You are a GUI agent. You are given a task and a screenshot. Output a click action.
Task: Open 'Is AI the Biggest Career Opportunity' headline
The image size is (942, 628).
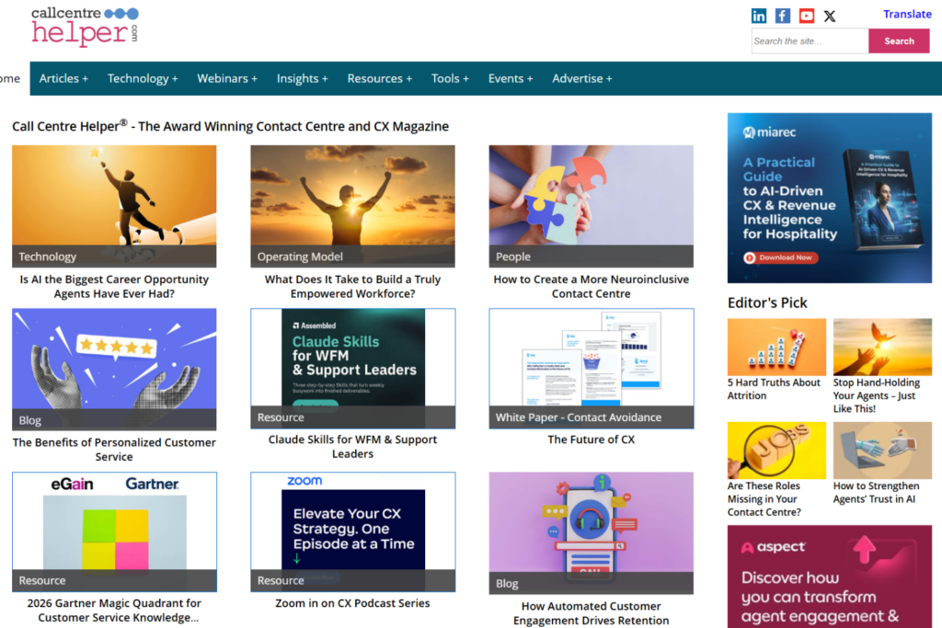pyautogui.click(x=114, y=286)
